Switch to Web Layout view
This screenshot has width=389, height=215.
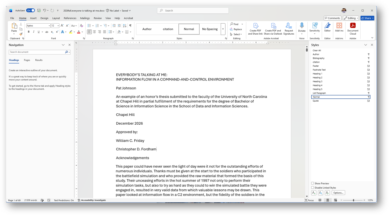click(x=335, y=200)
